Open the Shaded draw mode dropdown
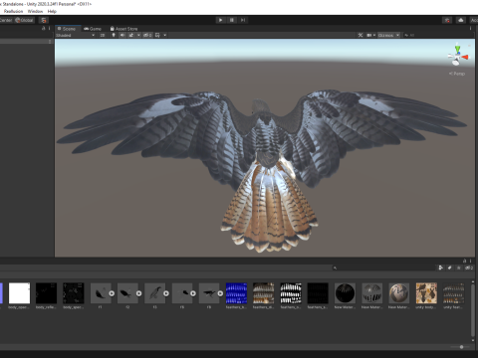The height and width of the screenshot is (358, 478). point(75,35)
